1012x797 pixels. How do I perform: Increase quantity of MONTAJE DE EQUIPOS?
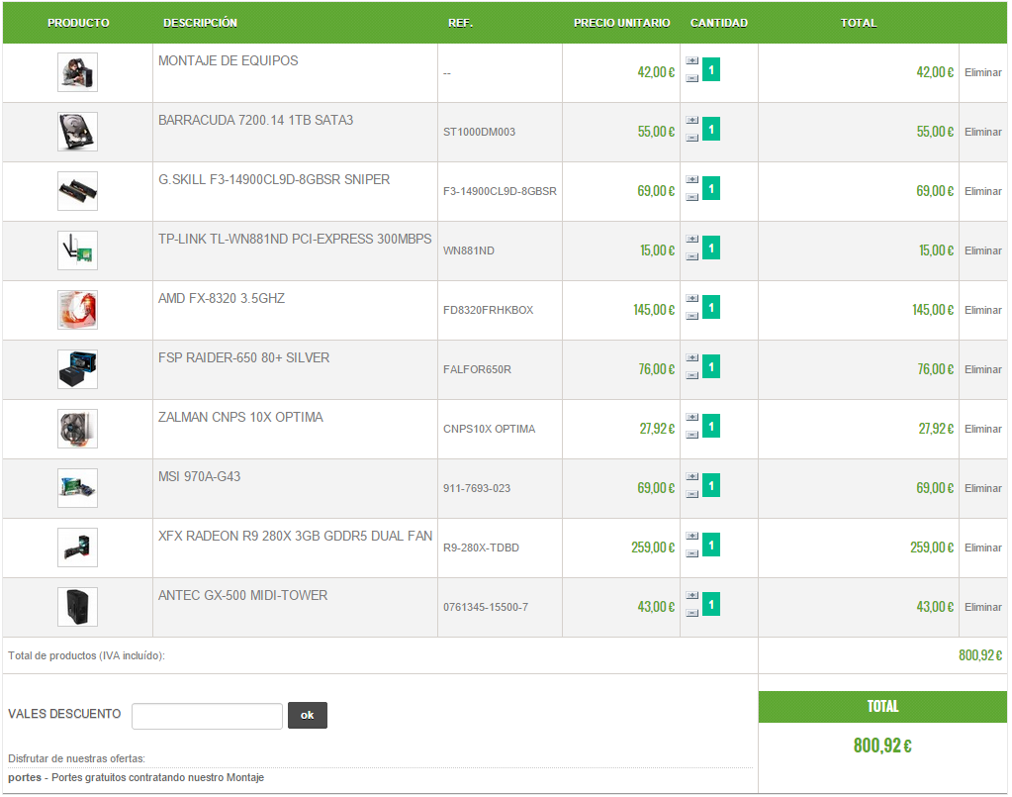(x=691, y=60)
